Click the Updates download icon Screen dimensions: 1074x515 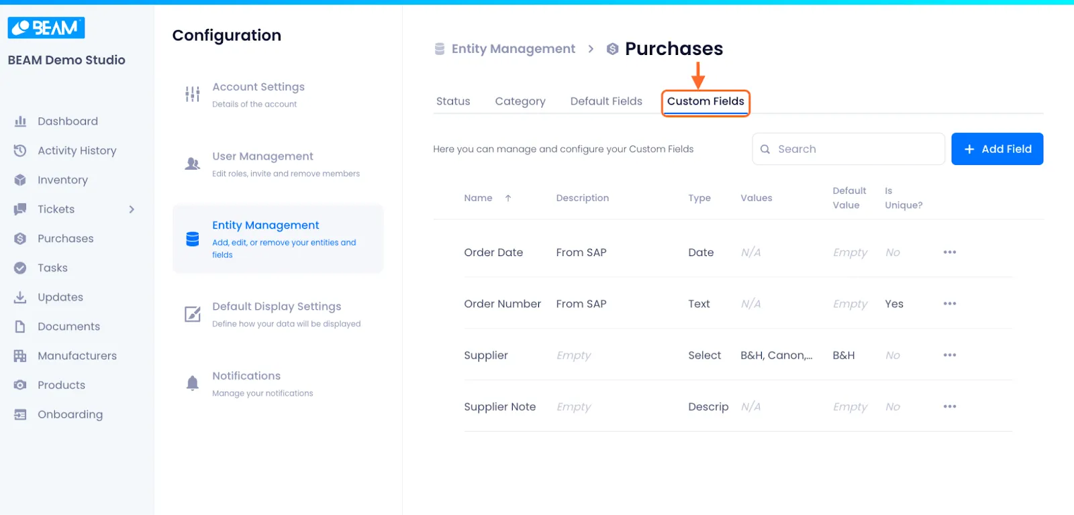[x=20, y=297]
